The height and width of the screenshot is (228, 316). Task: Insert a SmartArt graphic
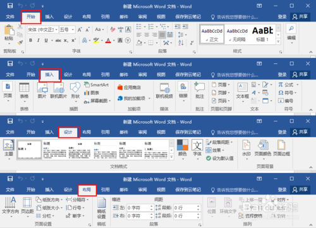coord(96,85)
